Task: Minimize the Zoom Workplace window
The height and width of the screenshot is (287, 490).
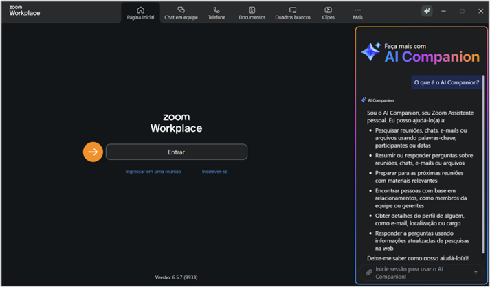Action: click(x=443, y=11)
